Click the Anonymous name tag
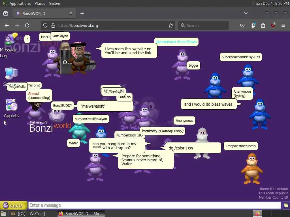 point(185,120)
